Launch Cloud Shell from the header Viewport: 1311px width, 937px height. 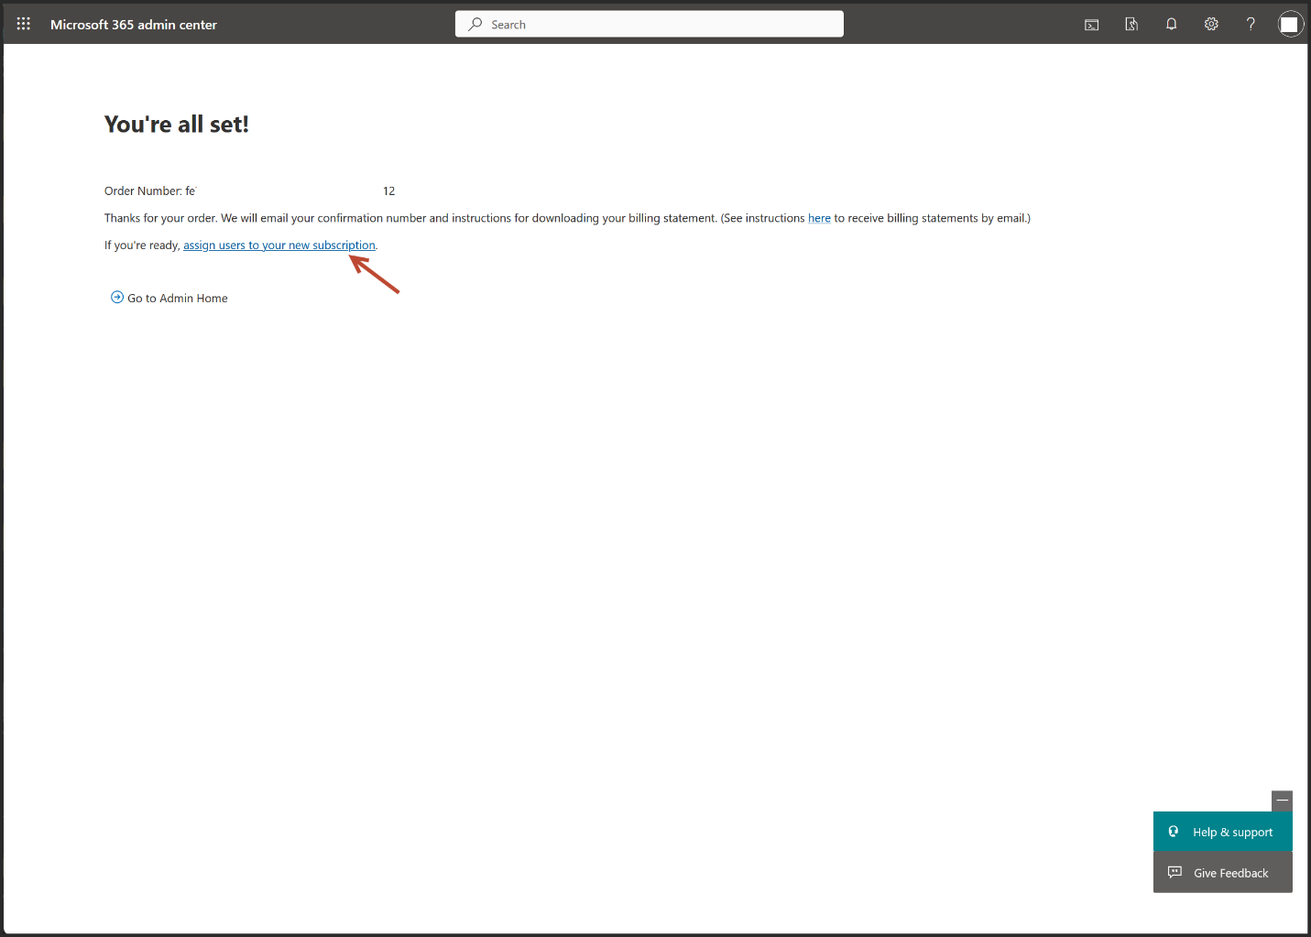point(1091,25)
